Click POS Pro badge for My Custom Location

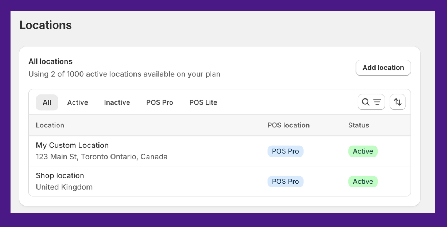point(285,151)
